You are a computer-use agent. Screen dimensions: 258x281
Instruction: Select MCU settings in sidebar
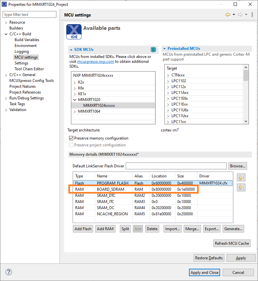tap(26, 57)
